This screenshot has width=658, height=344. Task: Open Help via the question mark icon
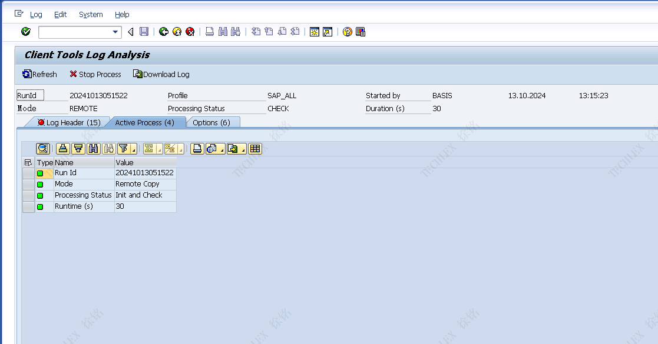point(347,32)
